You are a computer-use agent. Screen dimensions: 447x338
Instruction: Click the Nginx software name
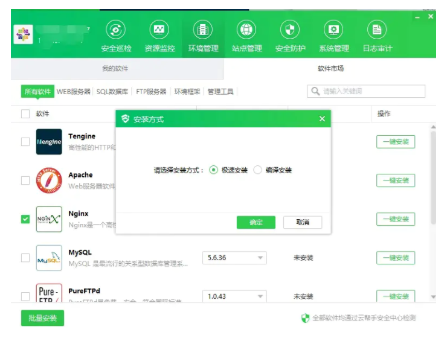coord(79,214)
